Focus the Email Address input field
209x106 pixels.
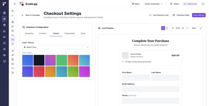pyautogui.click(x=150, y=89)
